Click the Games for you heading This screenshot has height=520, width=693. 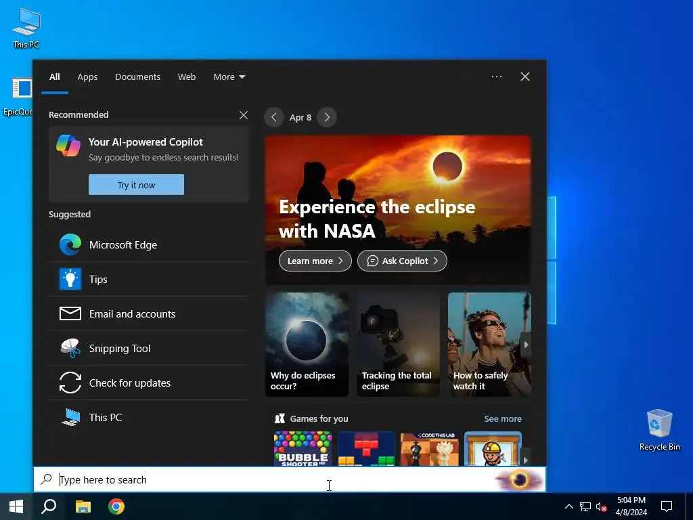[x=319, y=418]
